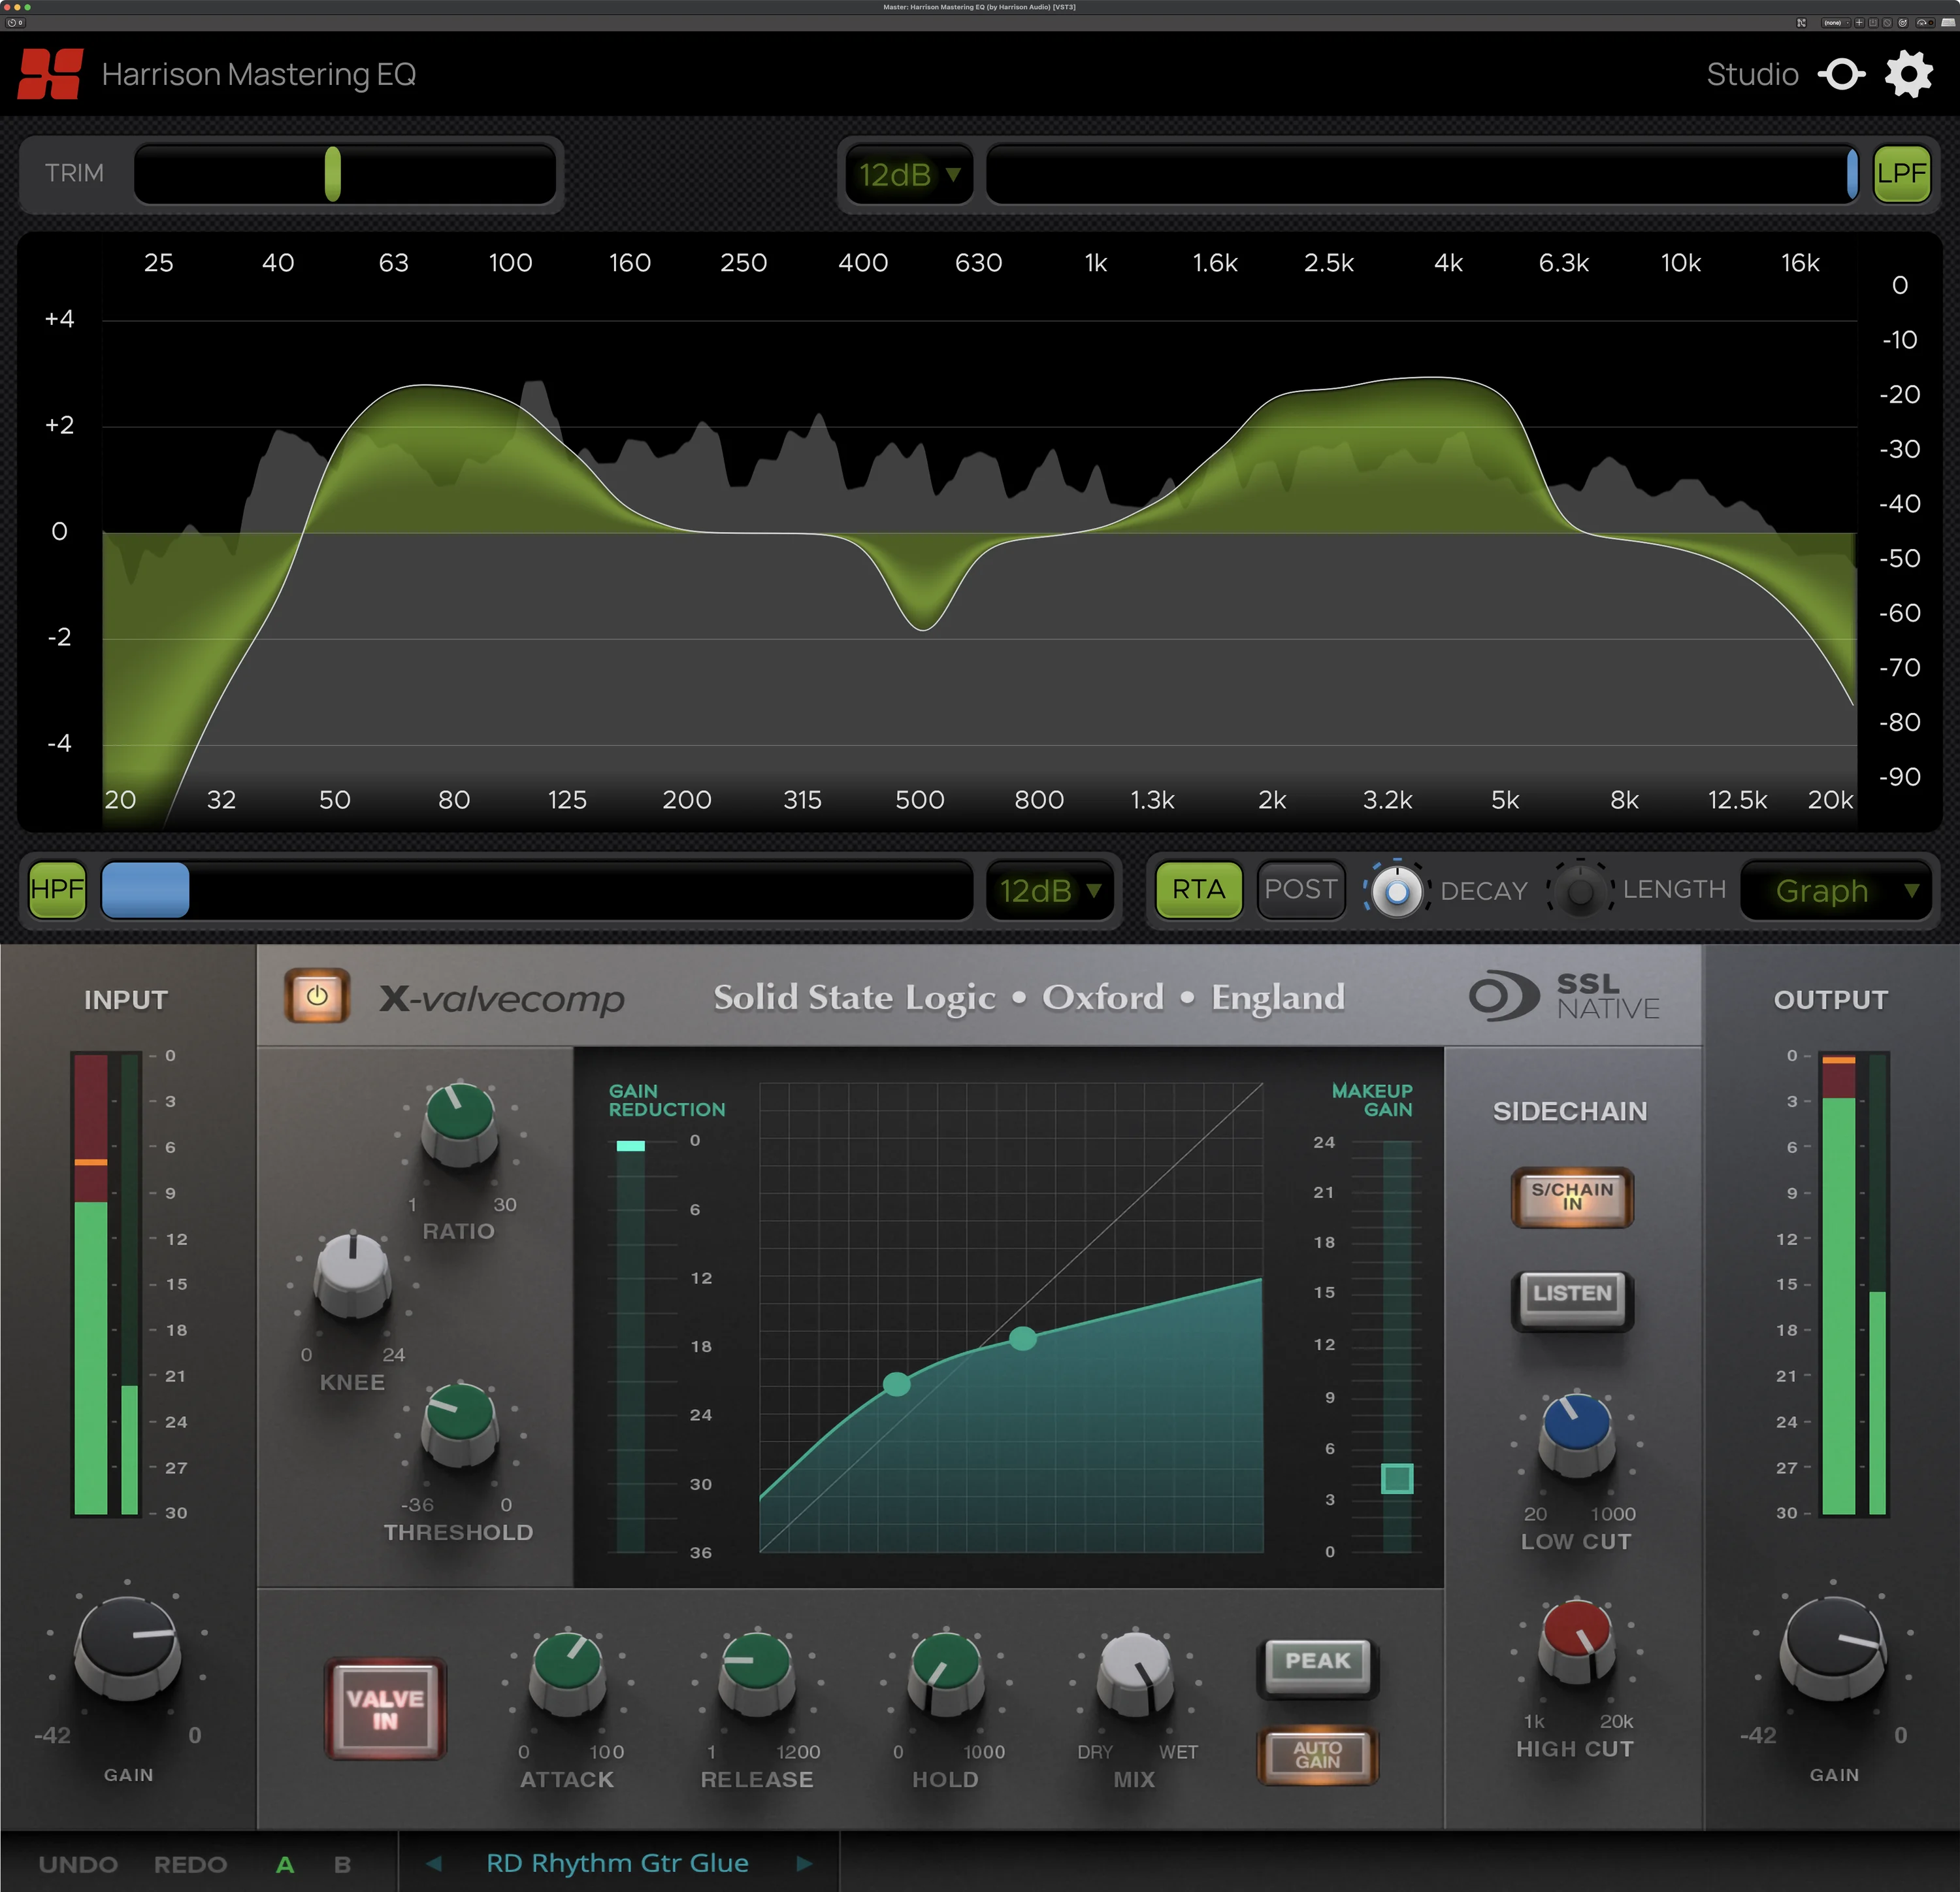Click the latency gauge indicator icon
The image size is (1960, 1892).
coord(1925,23)
